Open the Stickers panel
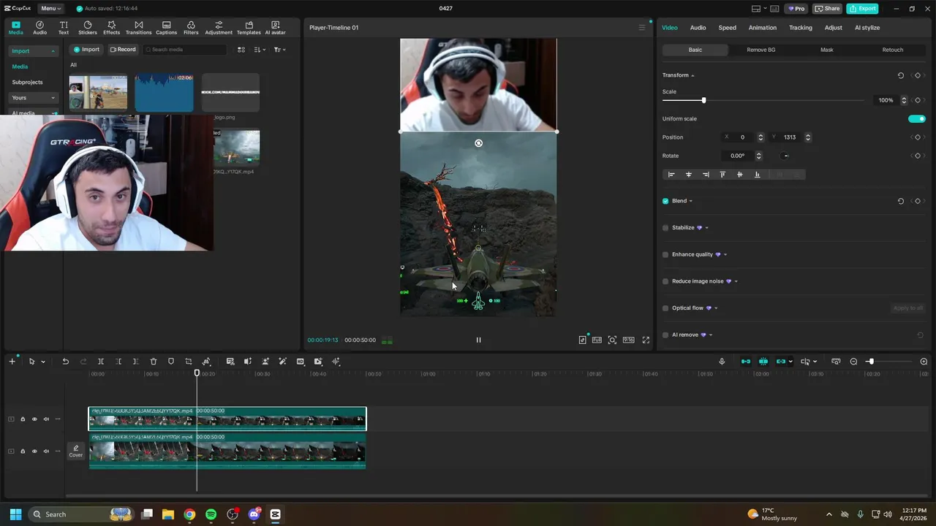 tap(88, 28)
